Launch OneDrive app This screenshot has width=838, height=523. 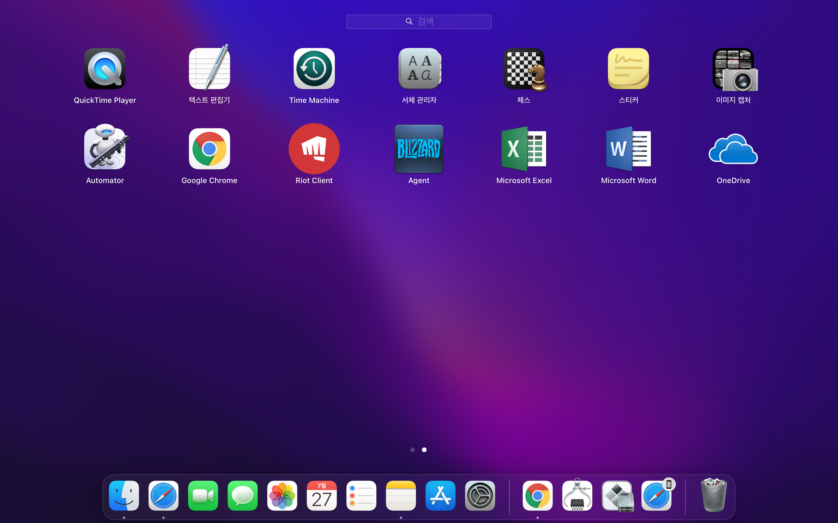(x=733, y=149)
